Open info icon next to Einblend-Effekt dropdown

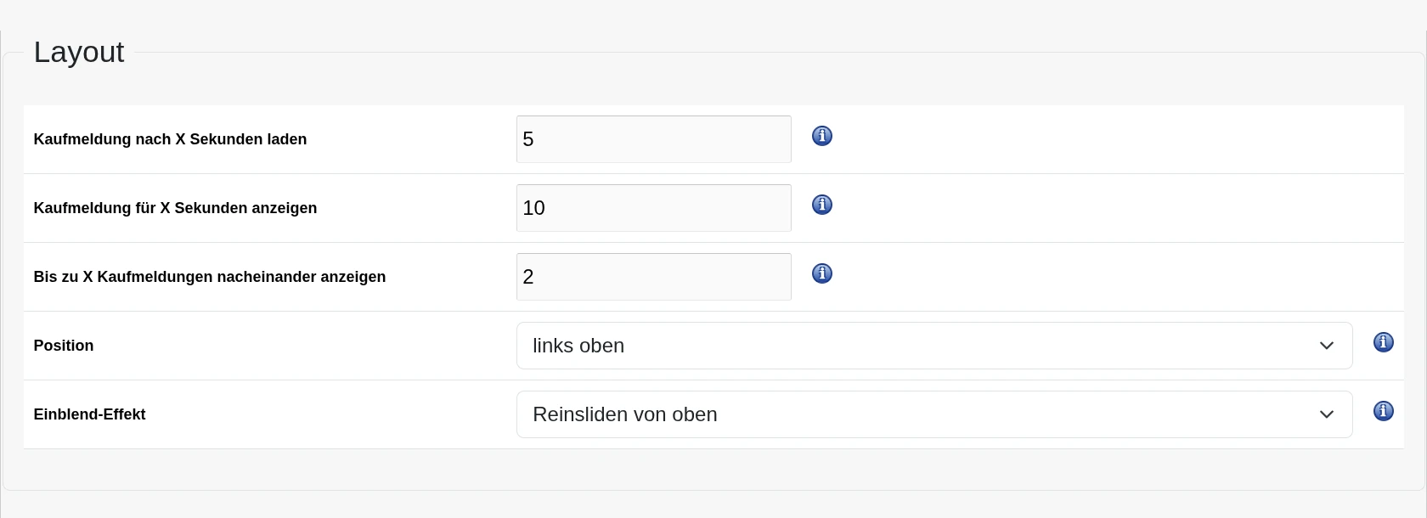[1384, 411]
